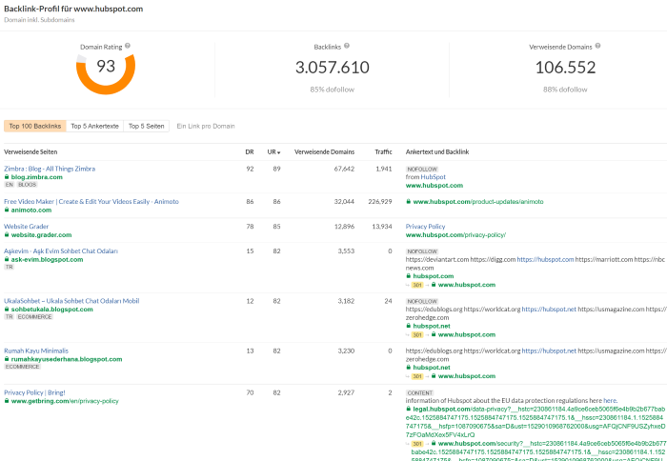Open Privacy Policy | Bring! link
Viewport: 667px width, 461px height.
click(x=35, y=392)
